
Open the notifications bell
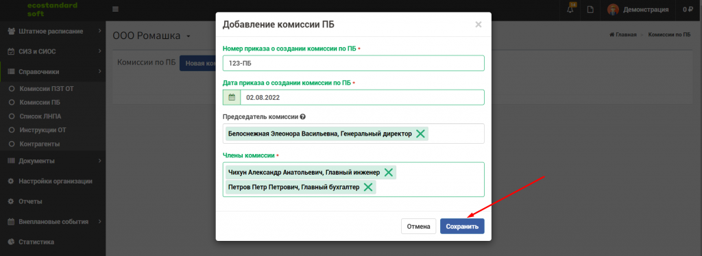point(570,10)
